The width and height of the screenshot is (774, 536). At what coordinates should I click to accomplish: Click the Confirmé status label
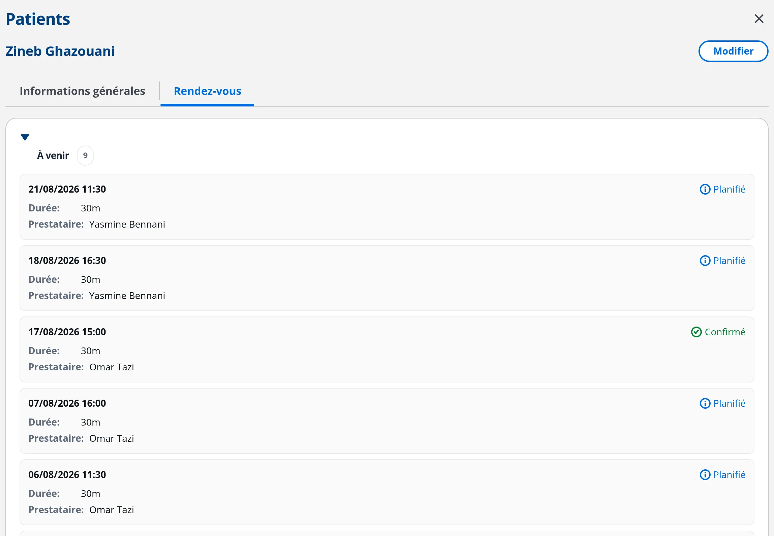725,332
